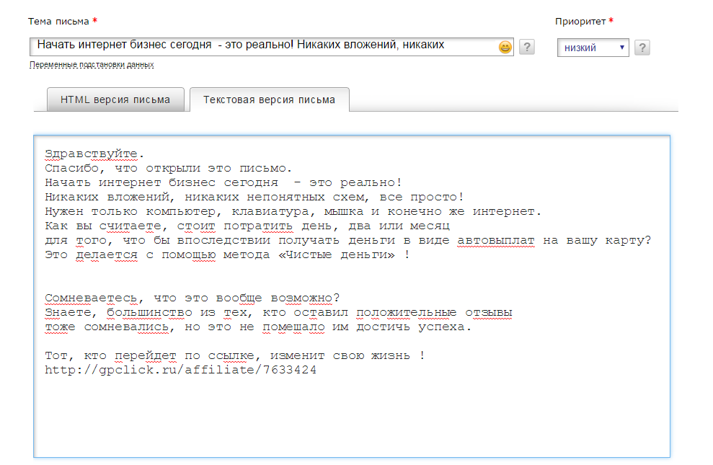Click the line starting 'Знаете, большинство из тех'

click(x=278, y=313)
